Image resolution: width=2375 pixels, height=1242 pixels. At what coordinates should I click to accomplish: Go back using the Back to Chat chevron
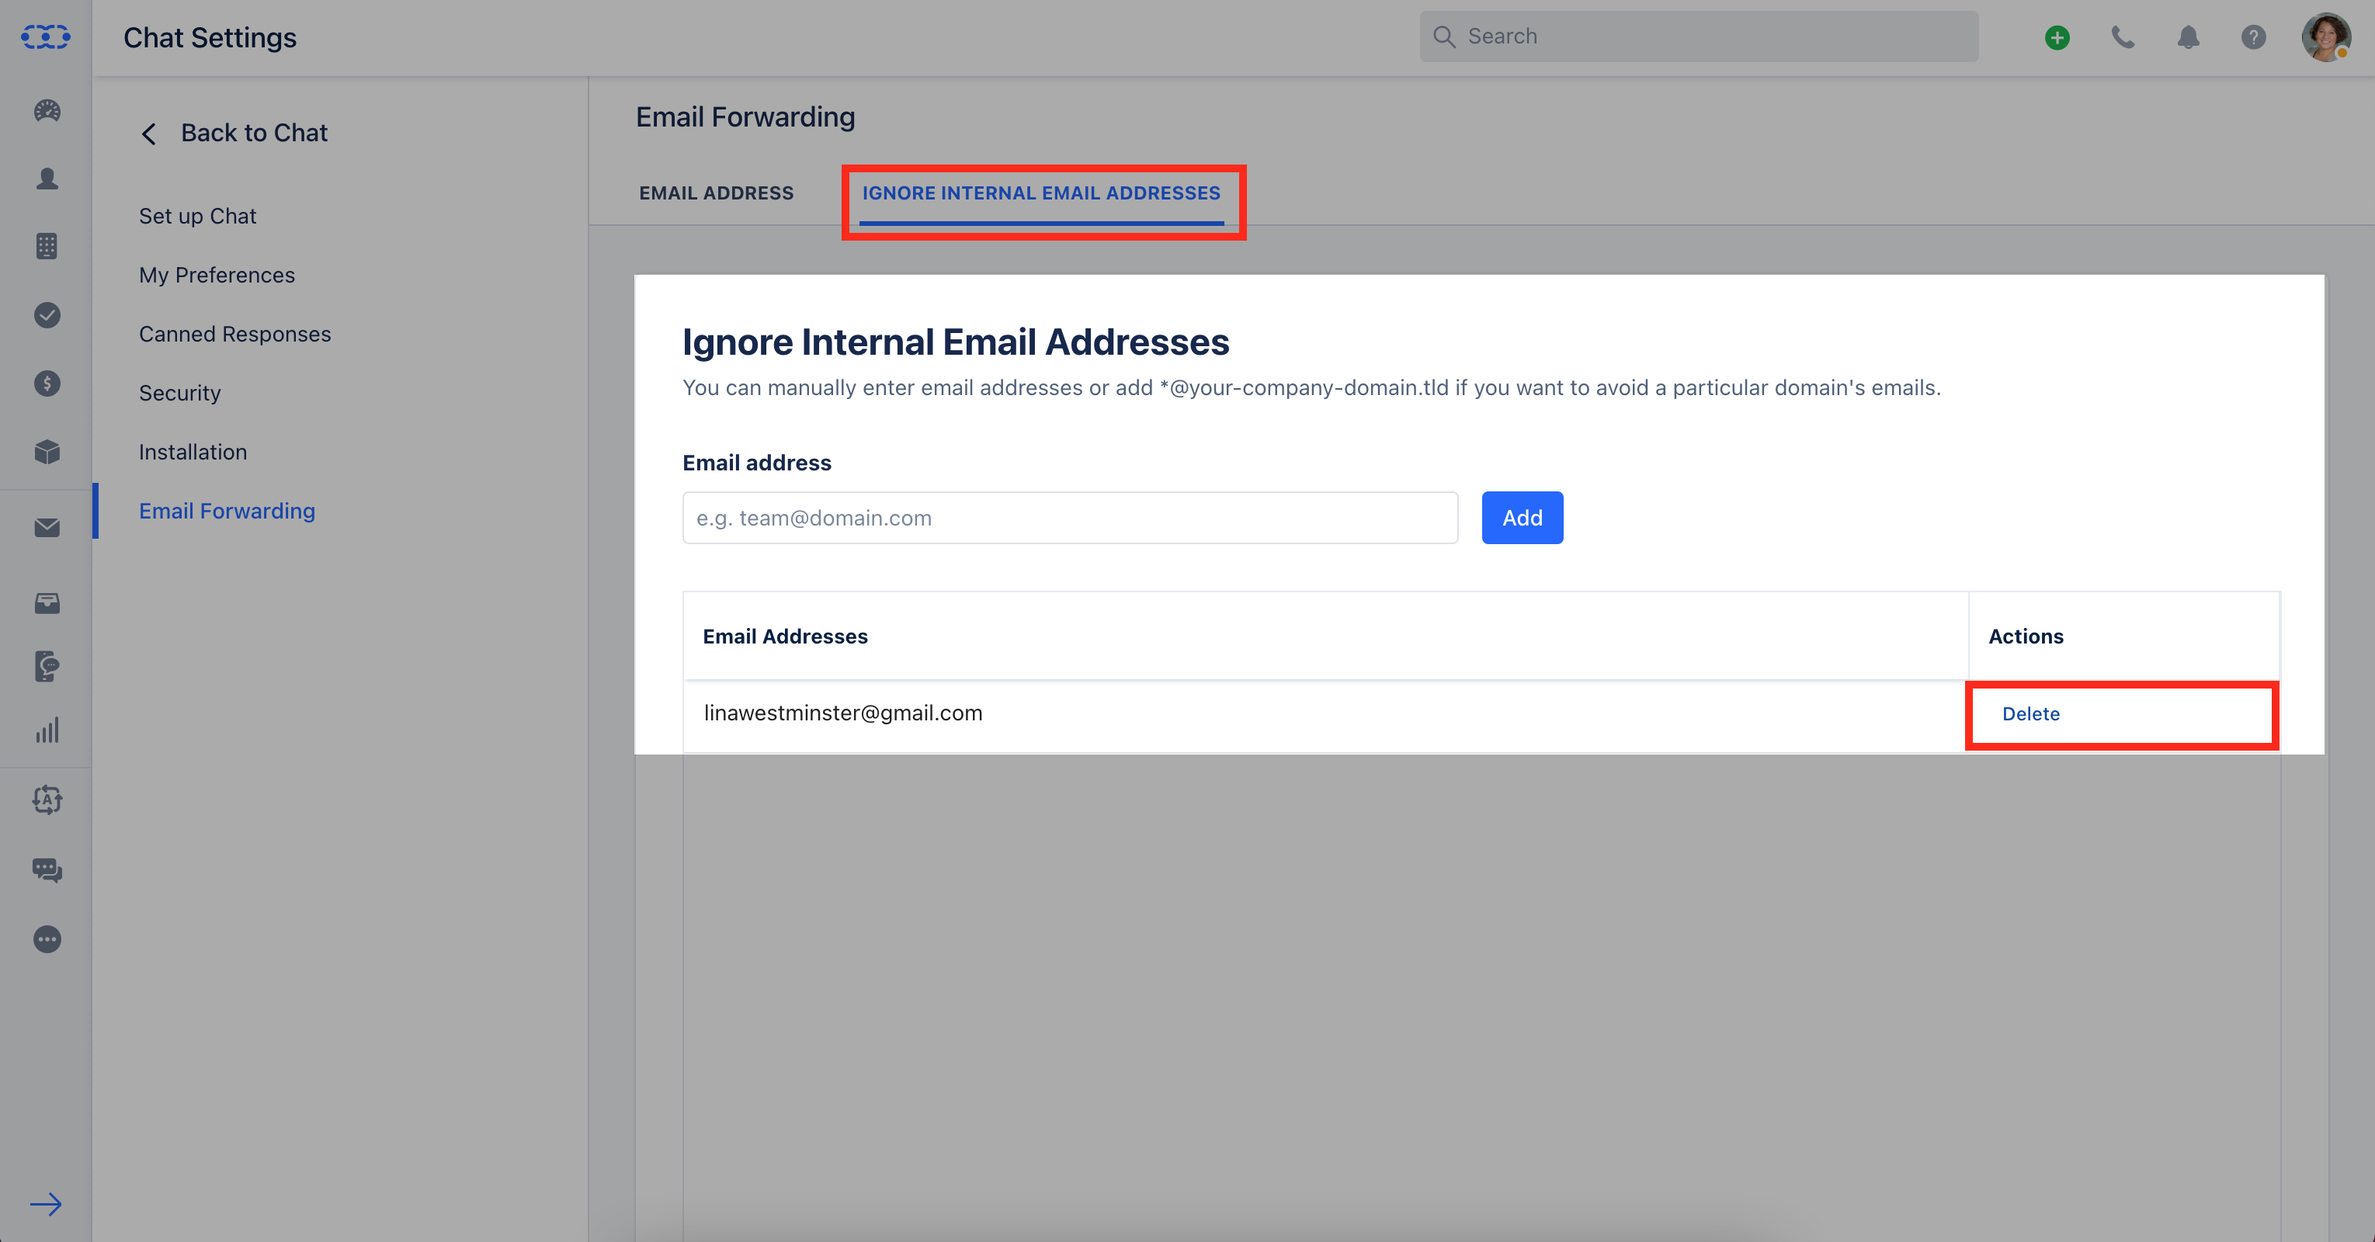[148, 134]
